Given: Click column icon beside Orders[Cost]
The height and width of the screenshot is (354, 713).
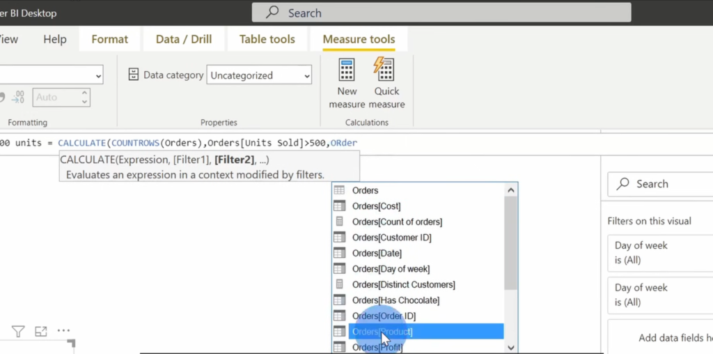Looking at the screenshot, I should [339, 206].
